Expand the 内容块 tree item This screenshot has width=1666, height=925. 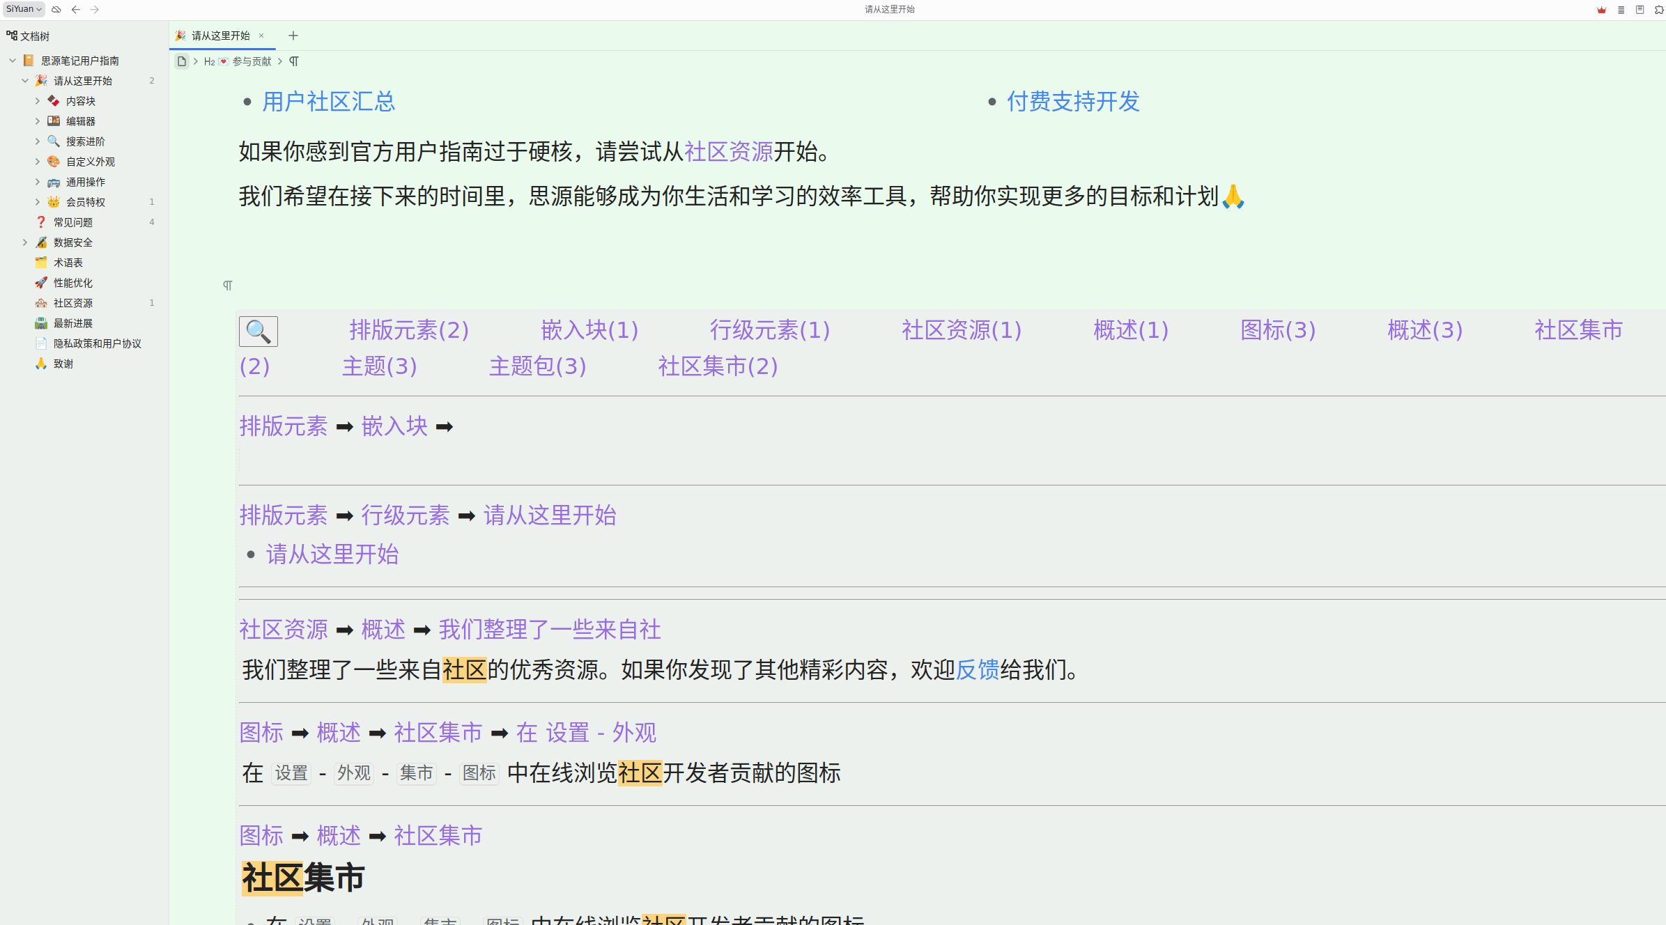click(x=38, y=101)
